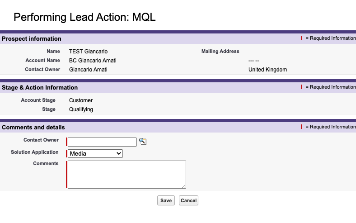Click the Performing Lead Action: MQL title

(x=84, y=18)
